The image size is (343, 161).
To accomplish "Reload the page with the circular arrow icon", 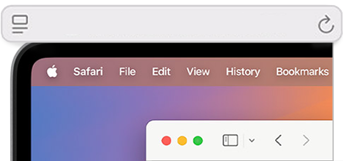I will coord(326,24).
